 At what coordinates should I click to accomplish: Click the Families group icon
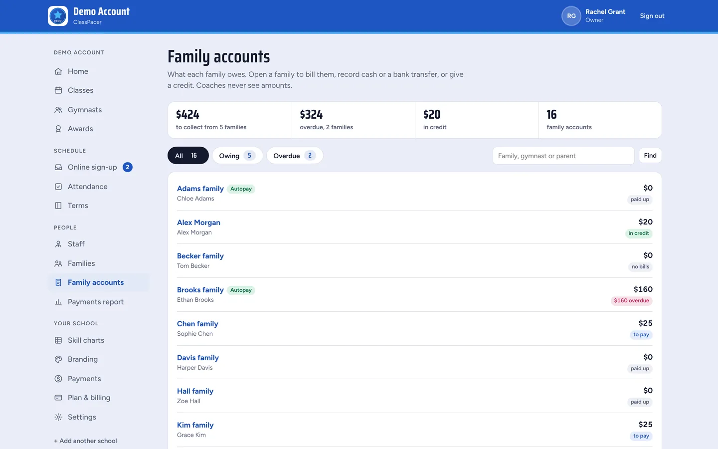pyautogui.click(x=58, y=263)
